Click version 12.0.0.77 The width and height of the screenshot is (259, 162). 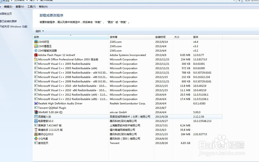coord(199,55)
